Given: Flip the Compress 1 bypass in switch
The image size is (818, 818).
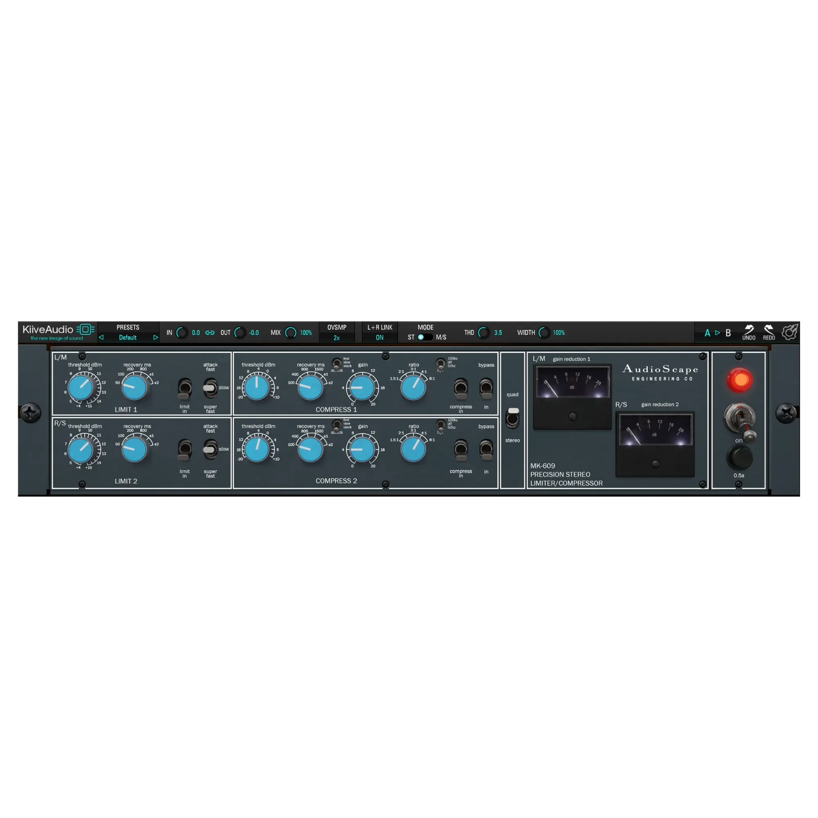Looking at the screenshot, I should [x=486, y=389].
